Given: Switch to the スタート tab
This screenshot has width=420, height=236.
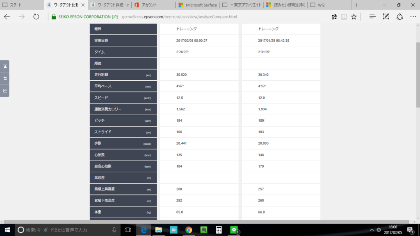Looking at the screenshot, I should coord(21,5).
